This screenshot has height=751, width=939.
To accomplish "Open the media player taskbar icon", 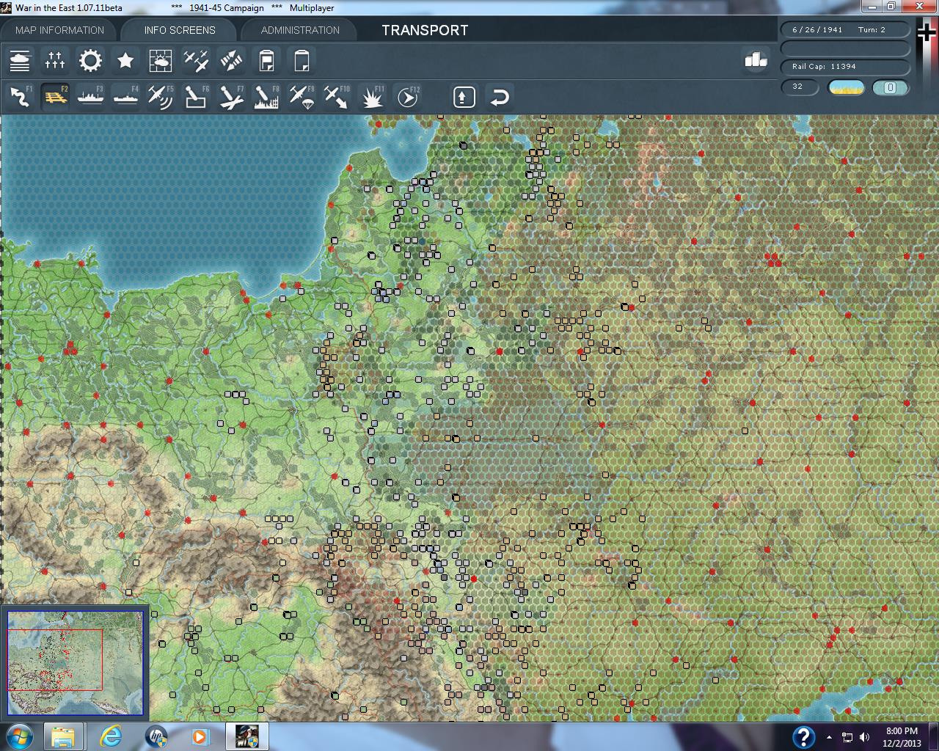I will pyautogui.click(x=199, y=736).
